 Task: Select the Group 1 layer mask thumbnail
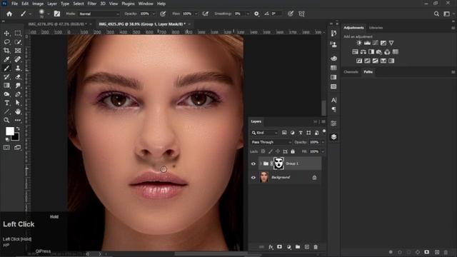pyautogui.click(x=278, y=163)
